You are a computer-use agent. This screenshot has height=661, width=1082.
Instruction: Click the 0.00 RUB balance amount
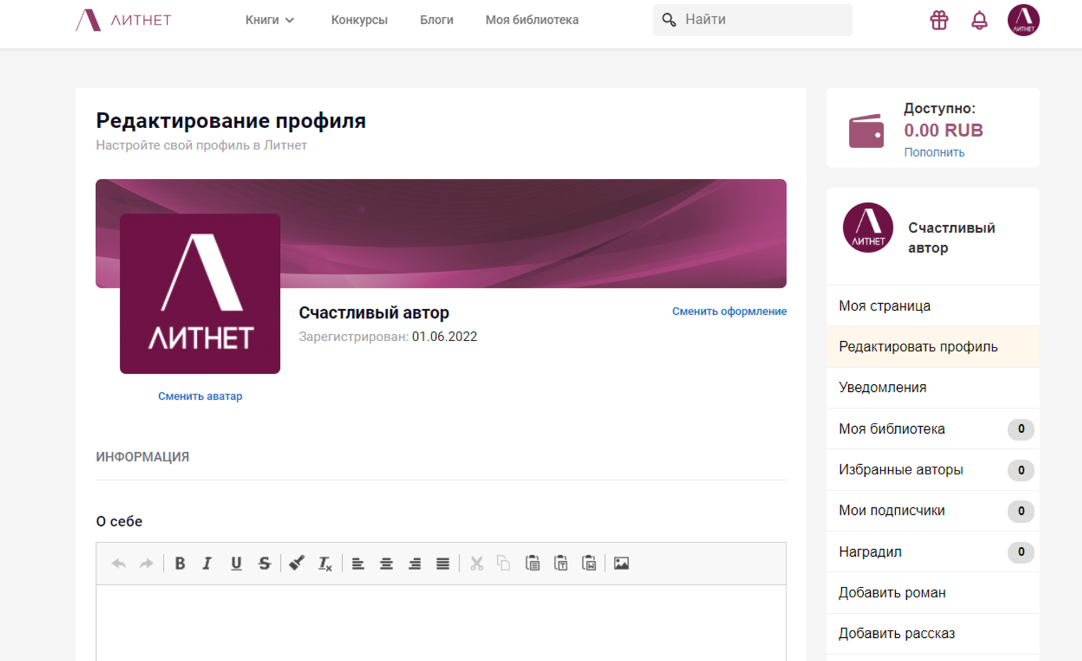click(x=944, y=131)
